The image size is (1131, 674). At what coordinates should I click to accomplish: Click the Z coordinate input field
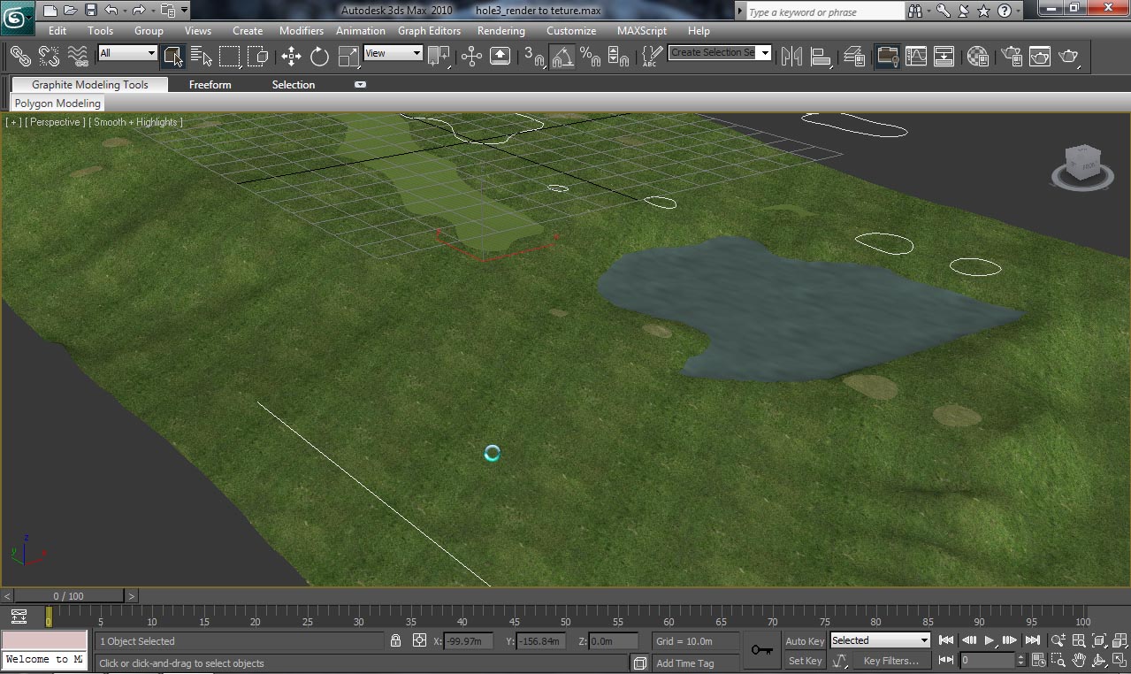[x=614, y=640]
